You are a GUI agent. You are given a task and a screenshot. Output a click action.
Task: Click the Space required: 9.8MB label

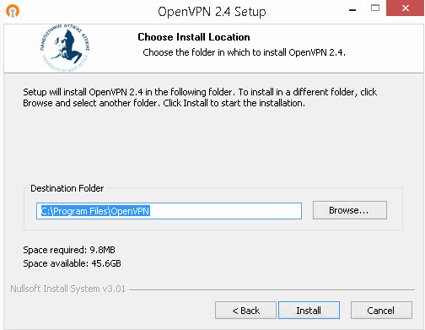pyautogui.click(x=69, y=250)
